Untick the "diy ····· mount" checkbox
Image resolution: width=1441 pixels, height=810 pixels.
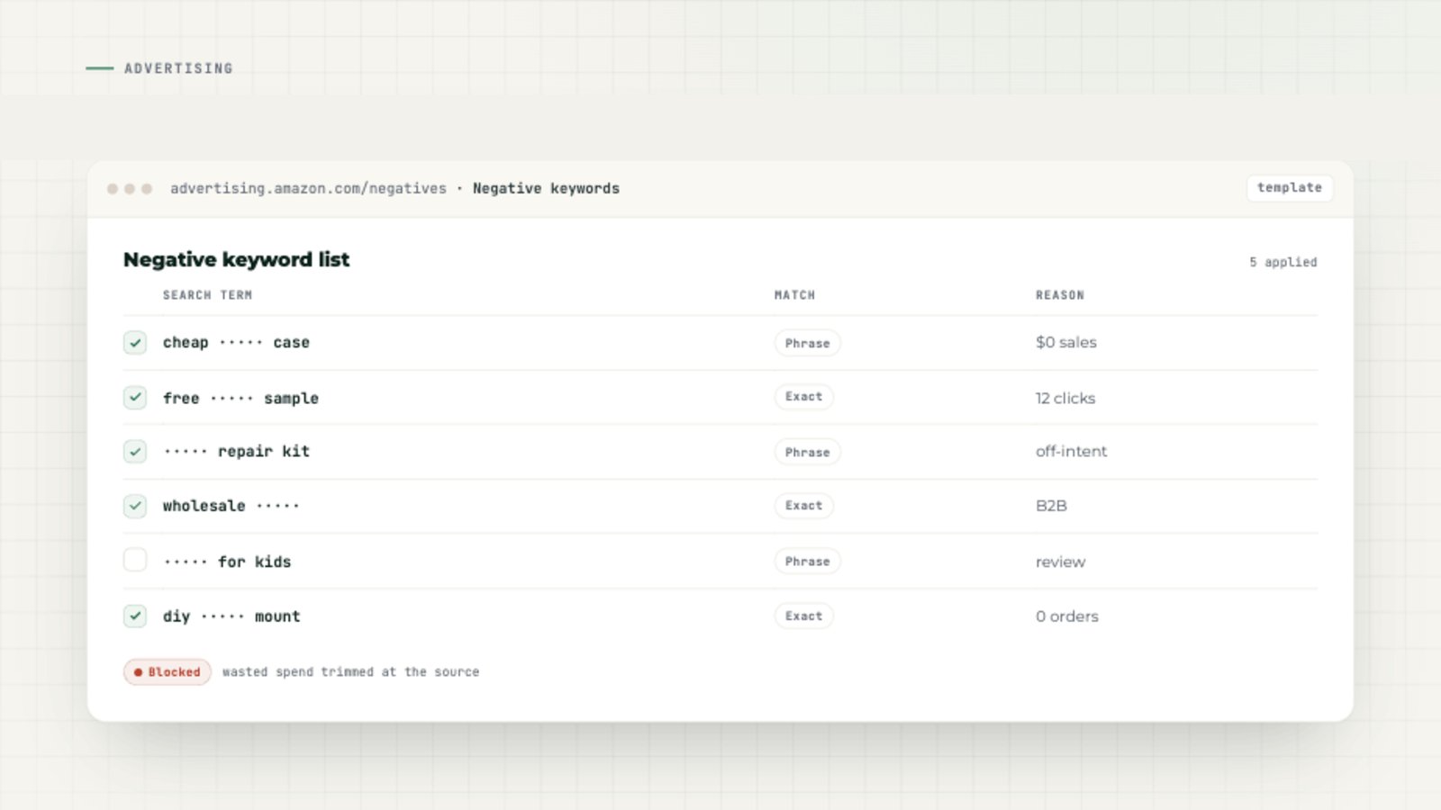(135, 616)
